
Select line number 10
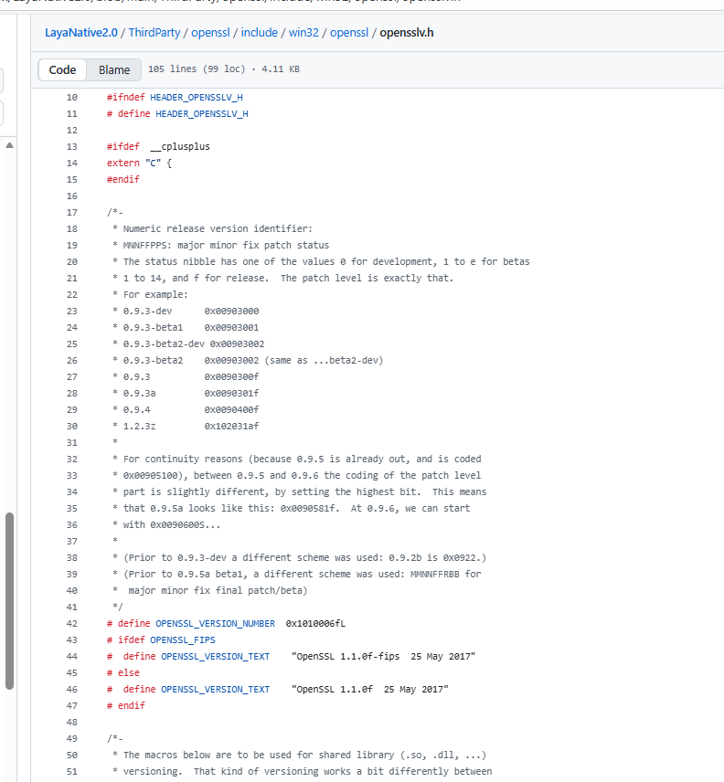coord(72,97)
